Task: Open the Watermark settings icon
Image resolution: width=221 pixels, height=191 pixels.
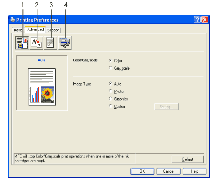Action: [x=51, y=43]
